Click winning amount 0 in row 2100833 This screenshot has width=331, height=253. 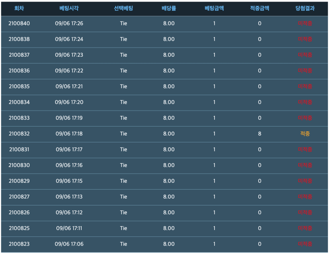(x=260, y=118)
